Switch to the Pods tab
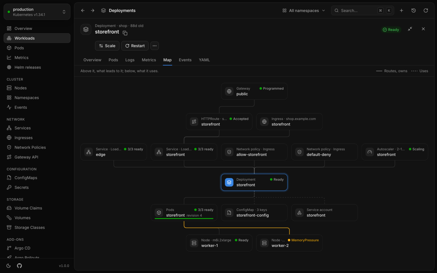The width and height of the screenshot is (437, 273). point(113,60)
